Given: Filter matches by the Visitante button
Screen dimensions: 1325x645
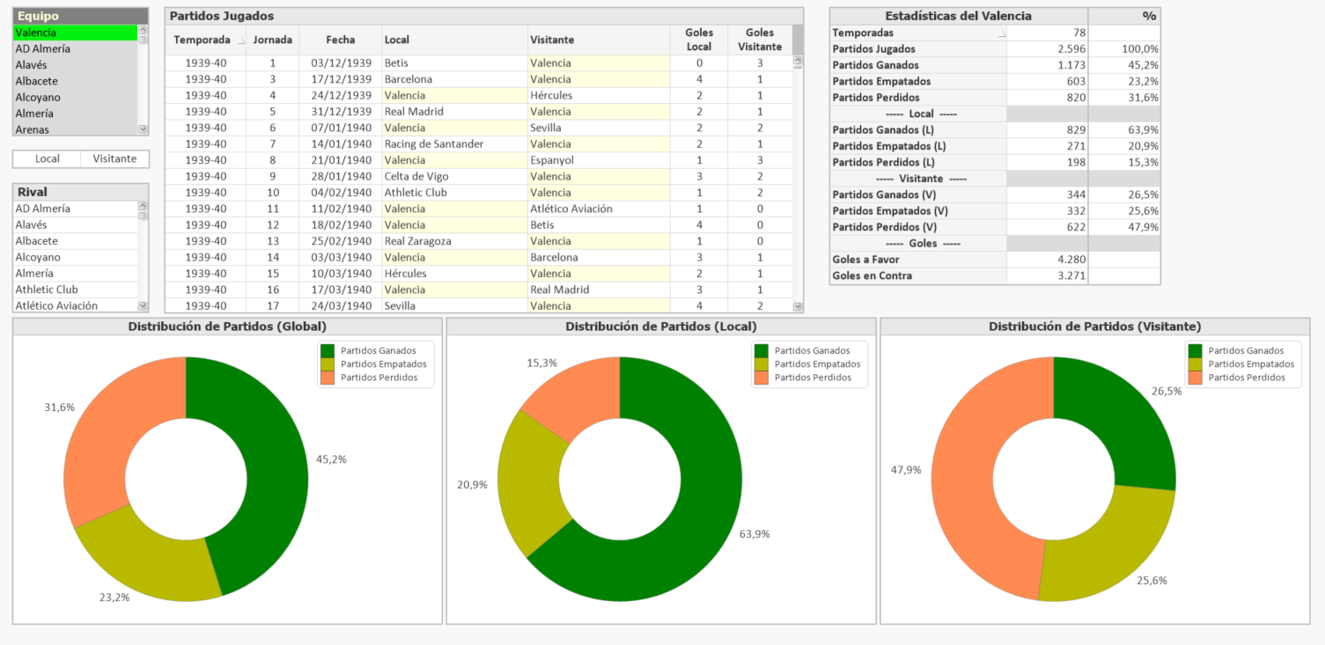Looking at the screenshot, I should [114, 158].
